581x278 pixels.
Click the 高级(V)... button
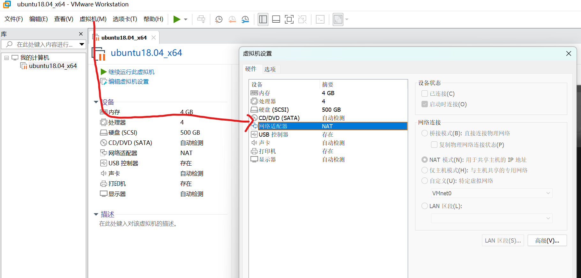click(547, 240)
